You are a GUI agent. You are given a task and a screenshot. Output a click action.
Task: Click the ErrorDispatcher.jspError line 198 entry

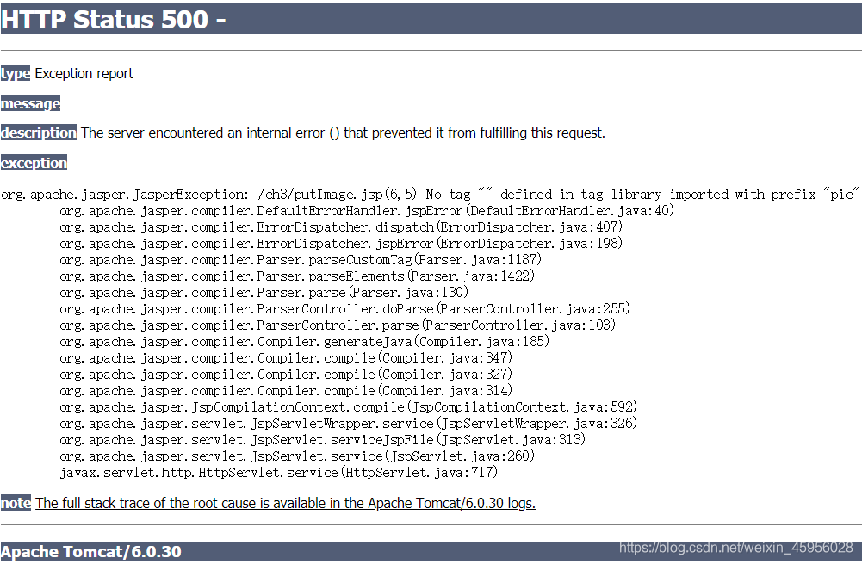point(341,243)
